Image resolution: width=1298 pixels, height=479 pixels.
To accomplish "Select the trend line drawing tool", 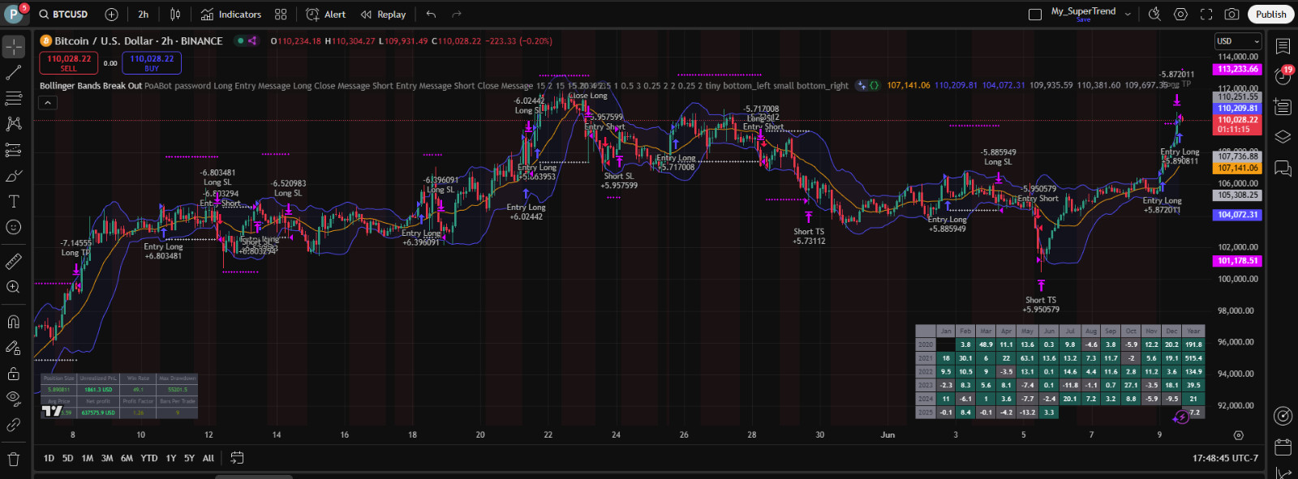I will click(x=14, y=73).
